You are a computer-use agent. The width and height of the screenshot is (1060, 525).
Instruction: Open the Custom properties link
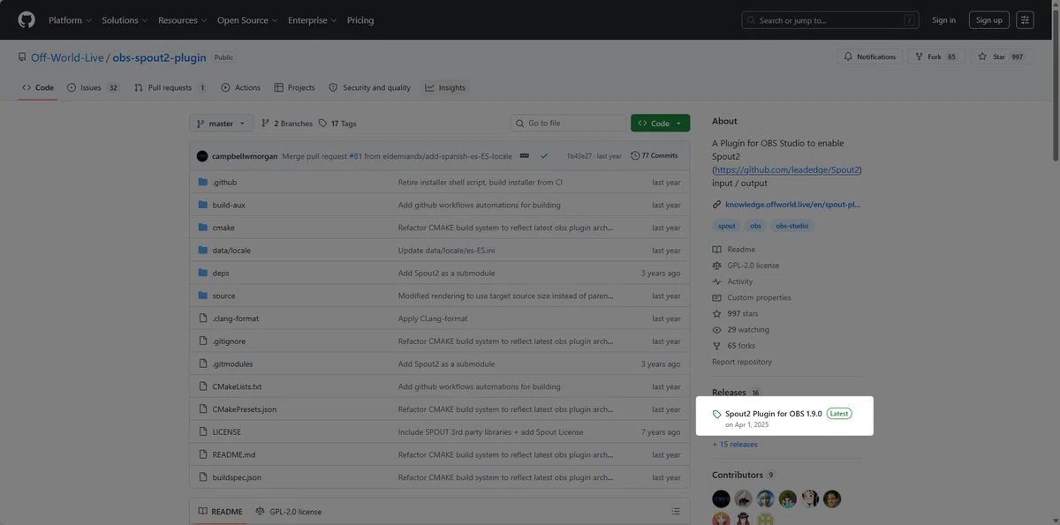point(759,297)
